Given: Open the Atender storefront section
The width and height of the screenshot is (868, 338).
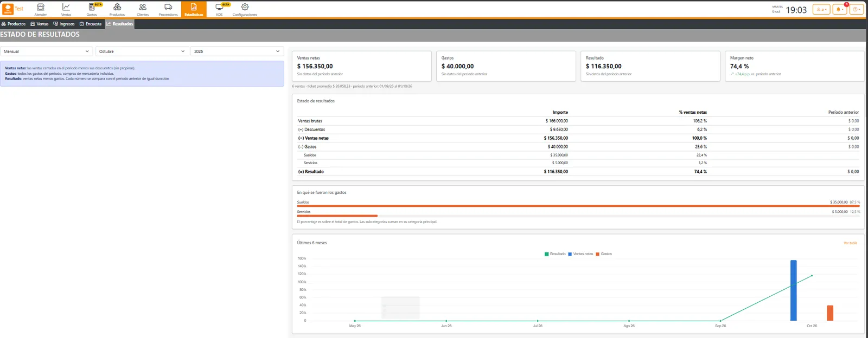Looking at the screenshot, I should [x=40, y=9].
